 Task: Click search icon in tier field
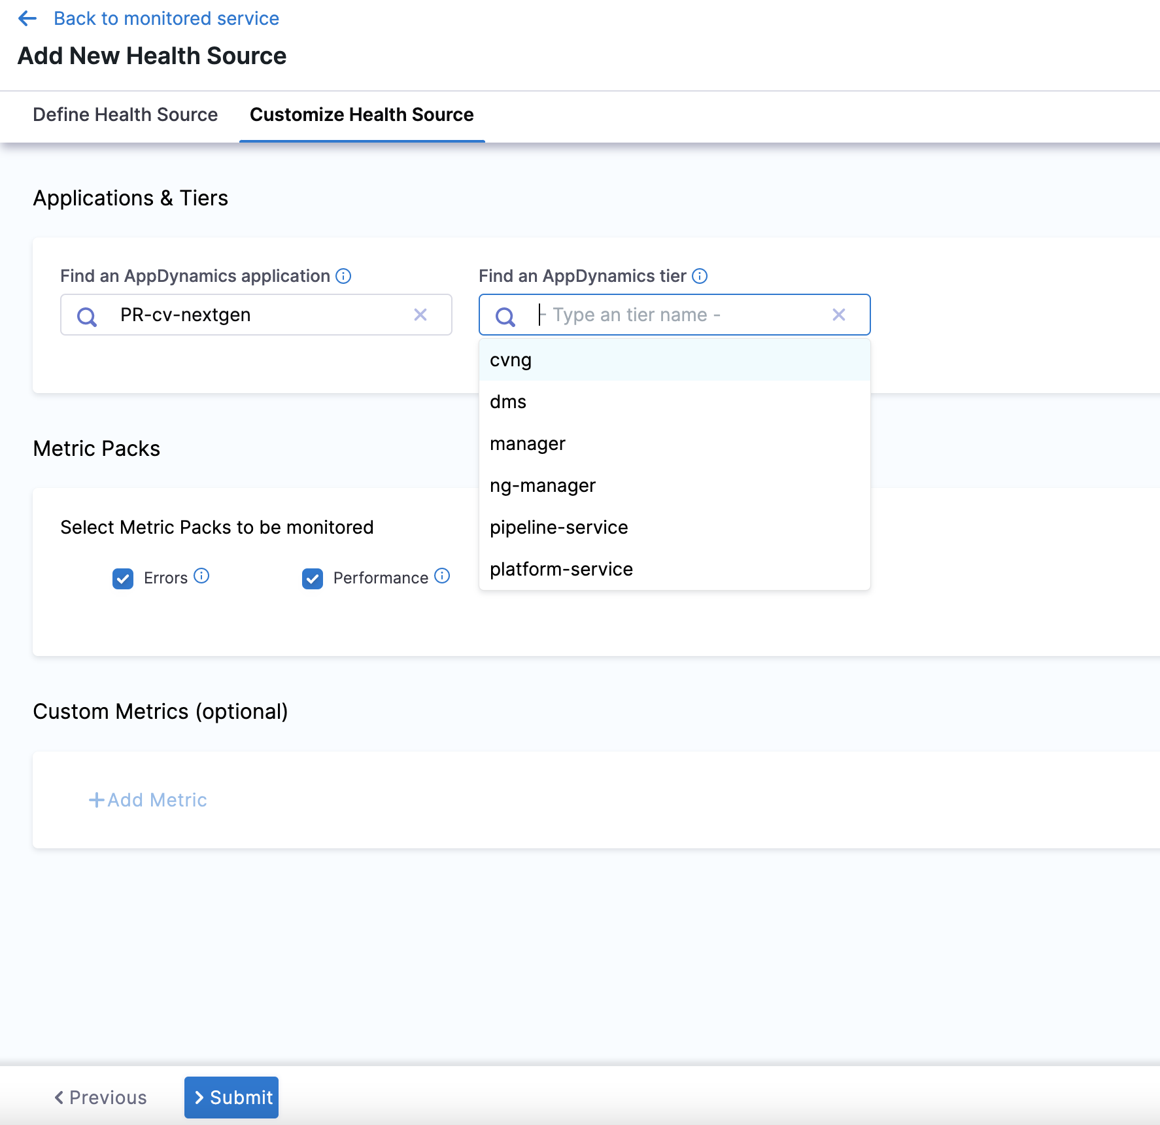[505, 317]
